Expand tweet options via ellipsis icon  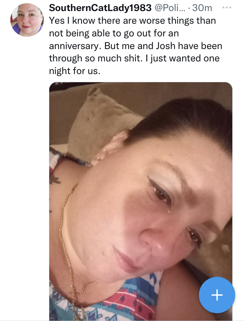(x=226, y=8)
